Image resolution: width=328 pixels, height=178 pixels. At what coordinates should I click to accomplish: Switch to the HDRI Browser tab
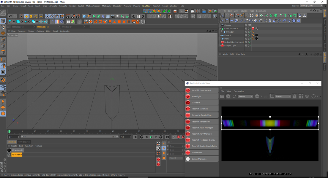pos(24,142)
